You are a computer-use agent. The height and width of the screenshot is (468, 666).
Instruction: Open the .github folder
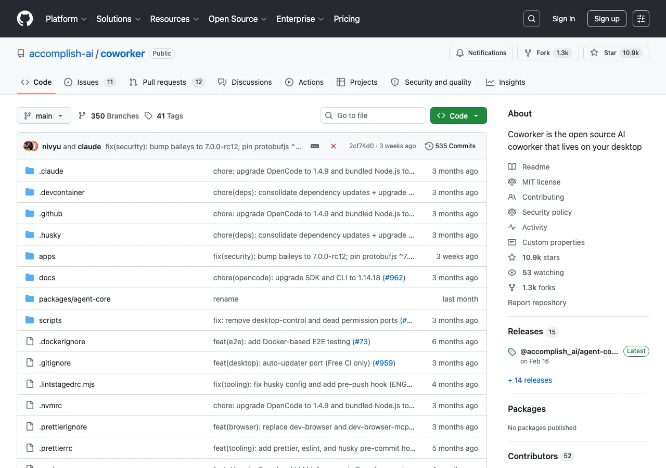(x=50, y=214)
